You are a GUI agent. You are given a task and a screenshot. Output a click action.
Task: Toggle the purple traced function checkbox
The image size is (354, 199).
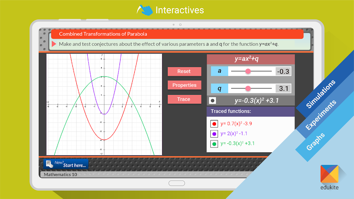pos(214,134)
